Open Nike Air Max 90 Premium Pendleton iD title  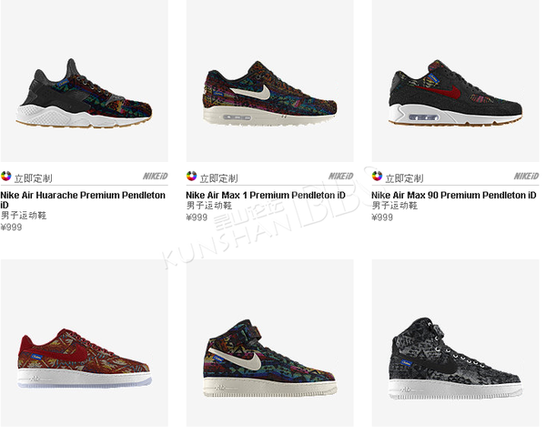[454, 195]
